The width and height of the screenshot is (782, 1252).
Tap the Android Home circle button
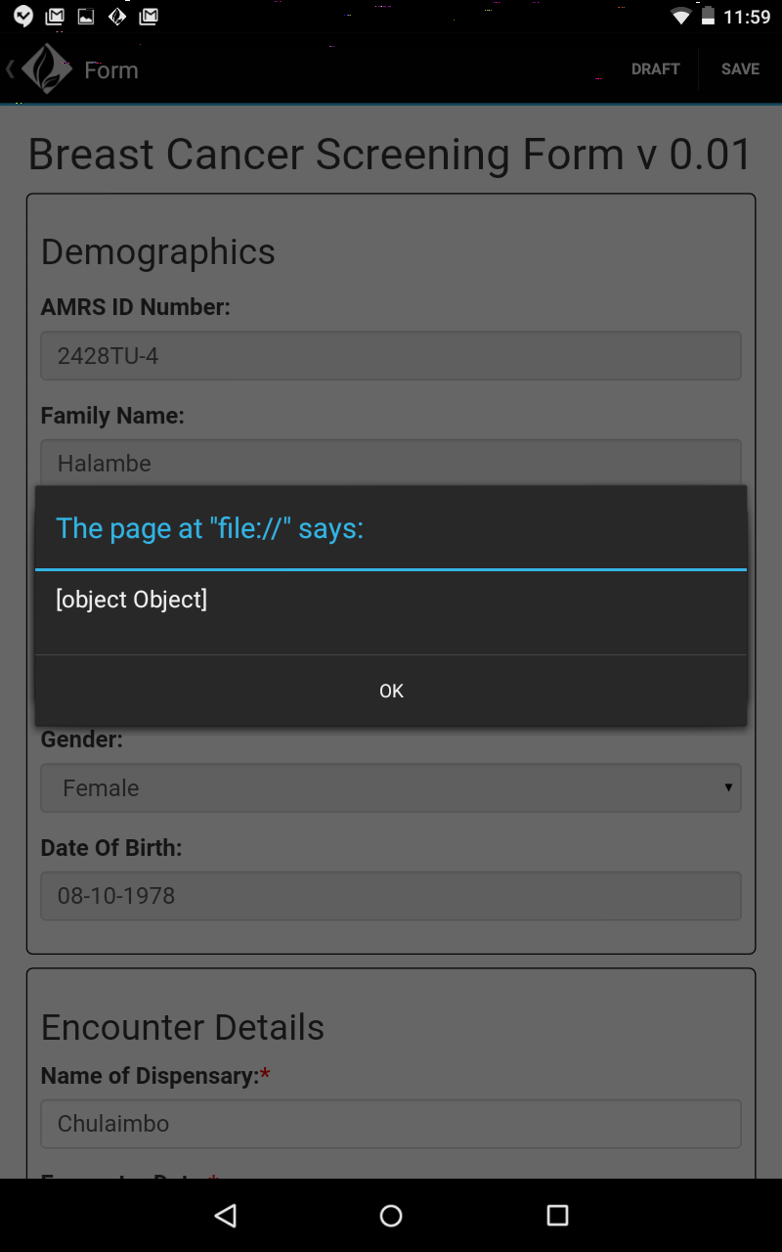[x=391, y=1215]
